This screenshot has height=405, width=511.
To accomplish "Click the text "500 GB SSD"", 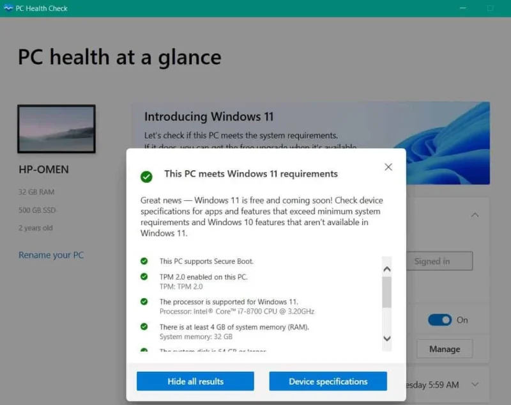I will point(37,210).
